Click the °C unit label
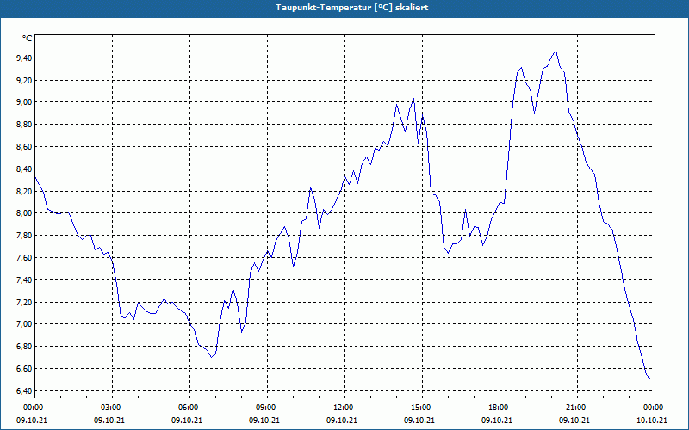 [28, 39]
